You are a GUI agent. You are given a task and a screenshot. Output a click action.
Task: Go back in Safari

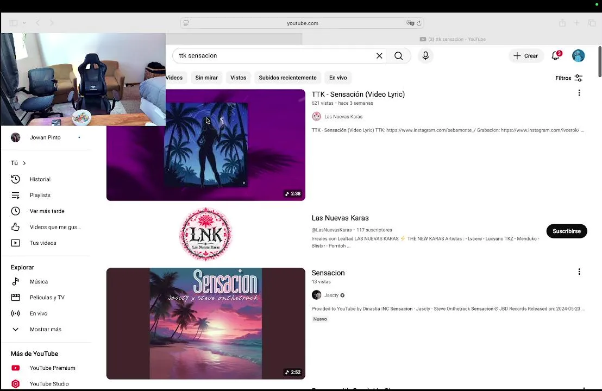pyautogui.click(x=37, y=23)
